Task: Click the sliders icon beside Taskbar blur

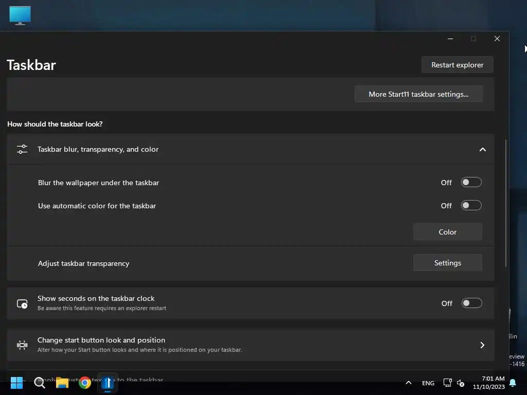Action: click(x=22, y=149)
